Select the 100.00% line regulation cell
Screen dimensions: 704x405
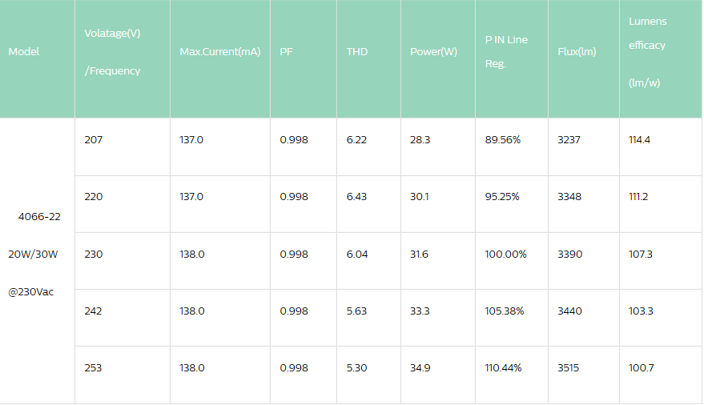506,255
